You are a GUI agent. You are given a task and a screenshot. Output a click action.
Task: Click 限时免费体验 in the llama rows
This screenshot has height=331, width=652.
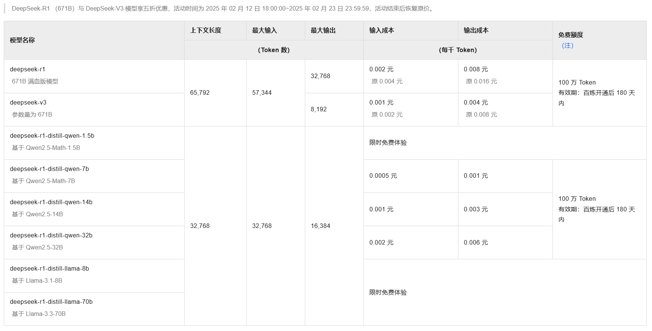[x=388, y=292]
